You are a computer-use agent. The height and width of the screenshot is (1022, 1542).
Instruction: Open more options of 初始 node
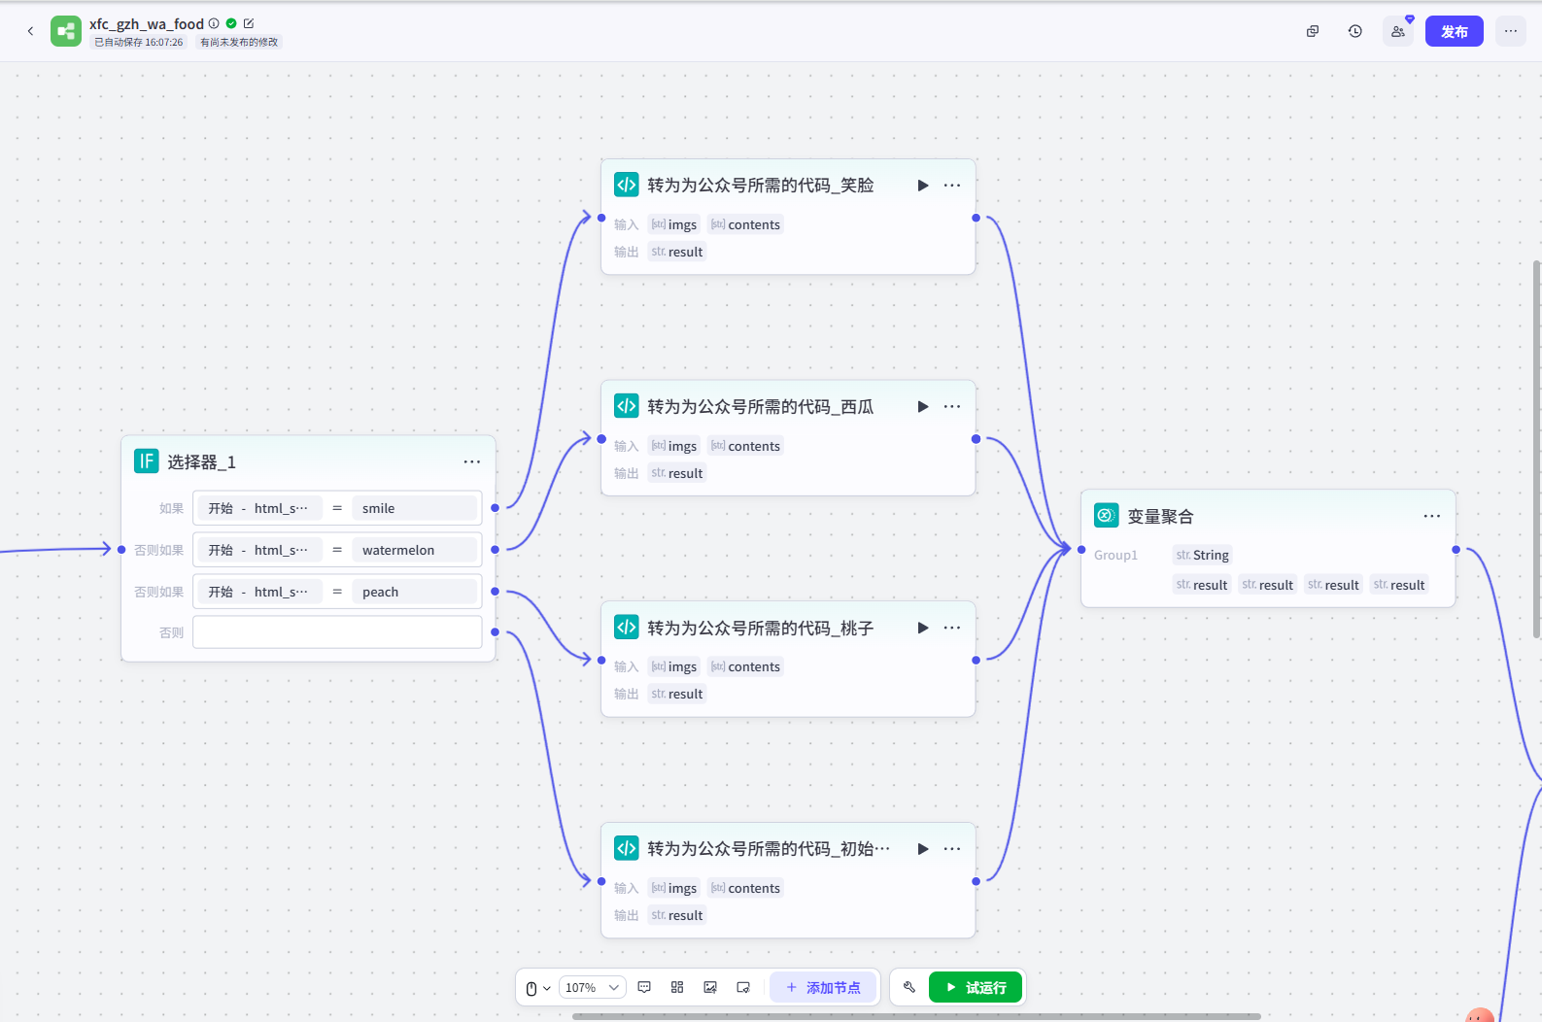pyautogui.click(x=952, y=849)
